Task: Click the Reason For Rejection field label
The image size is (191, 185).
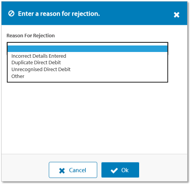Action: 30,36
